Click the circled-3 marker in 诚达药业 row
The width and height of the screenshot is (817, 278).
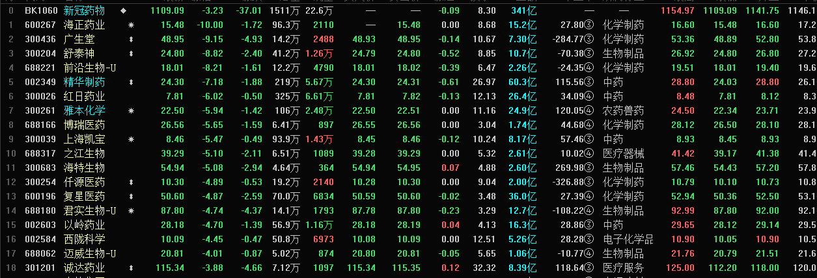[589, 268]
